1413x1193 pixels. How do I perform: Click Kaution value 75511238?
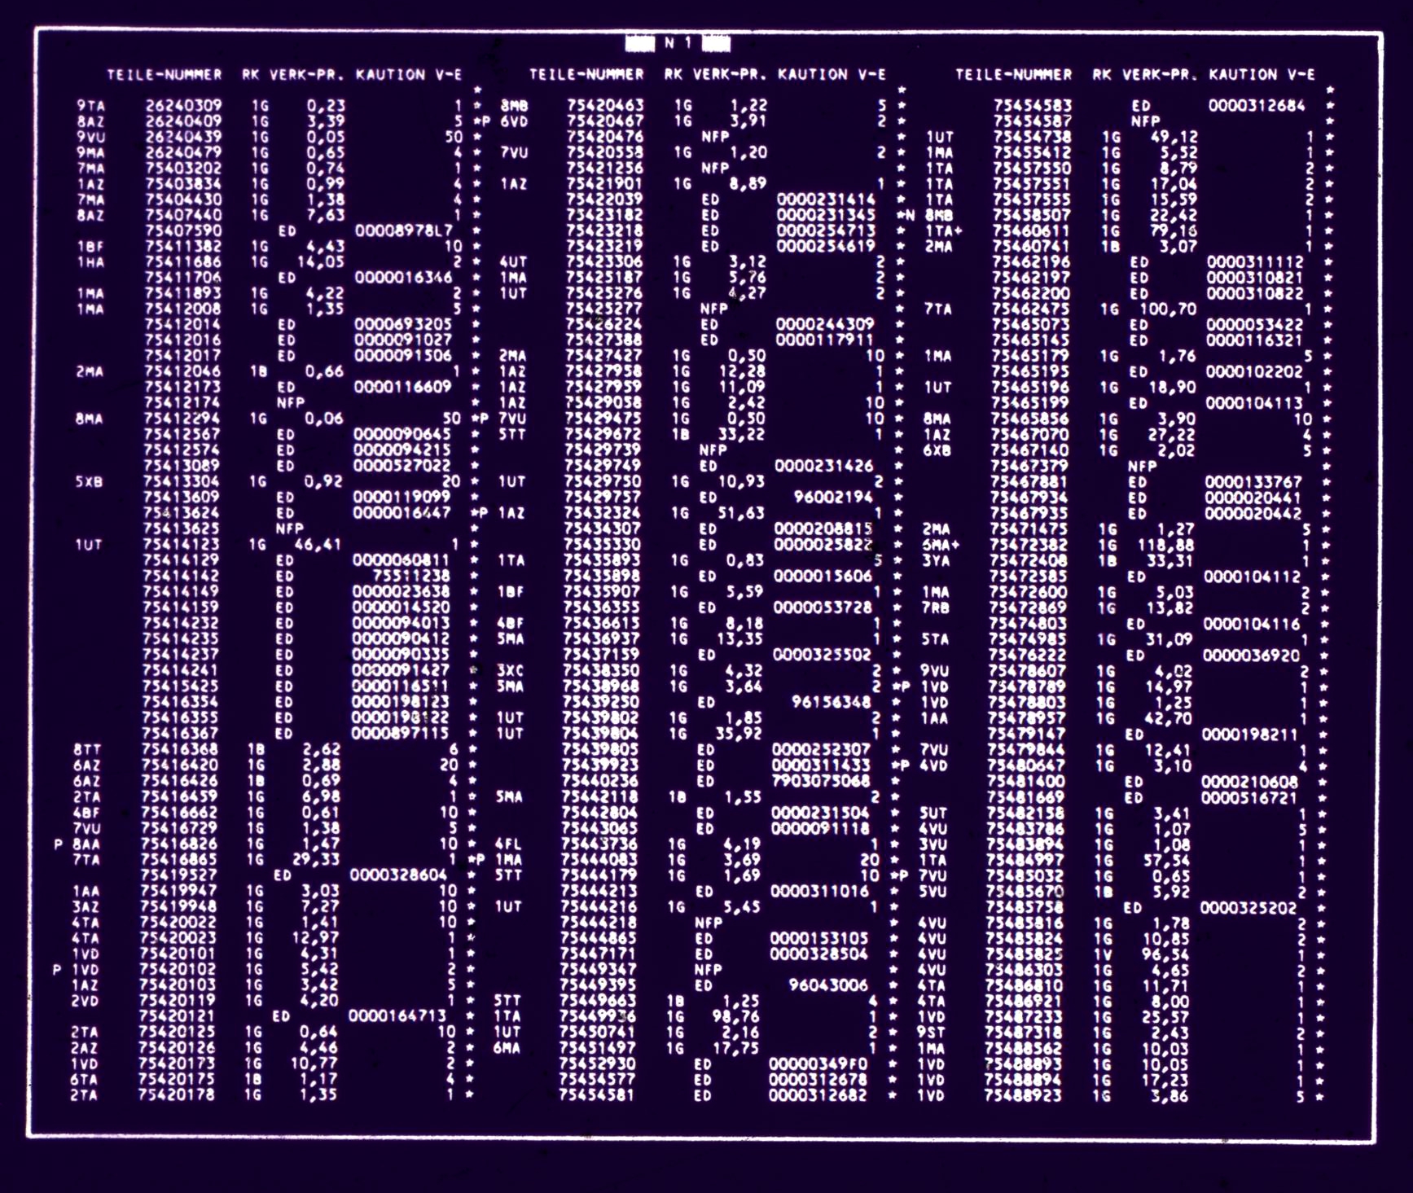point(410,576)
